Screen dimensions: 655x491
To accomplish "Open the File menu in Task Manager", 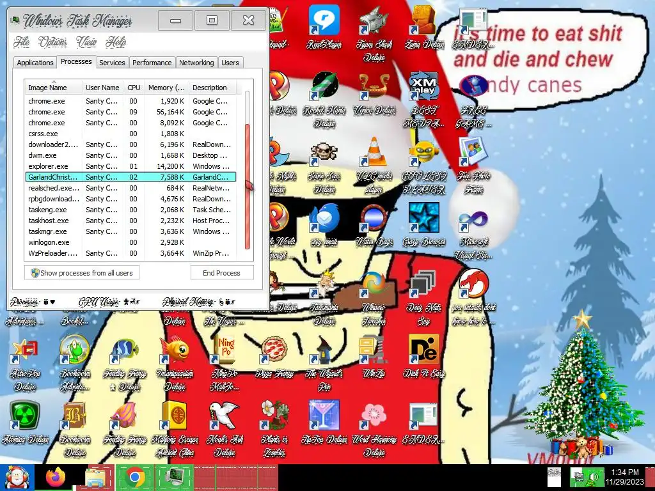I will point(21,42).
